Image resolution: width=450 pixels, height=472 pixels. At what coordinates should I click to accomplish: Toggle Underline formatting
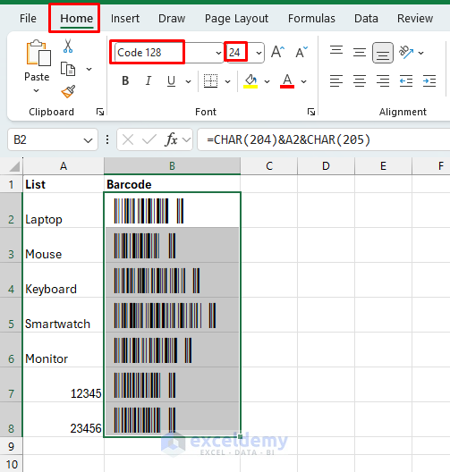[x=171, y=81]
